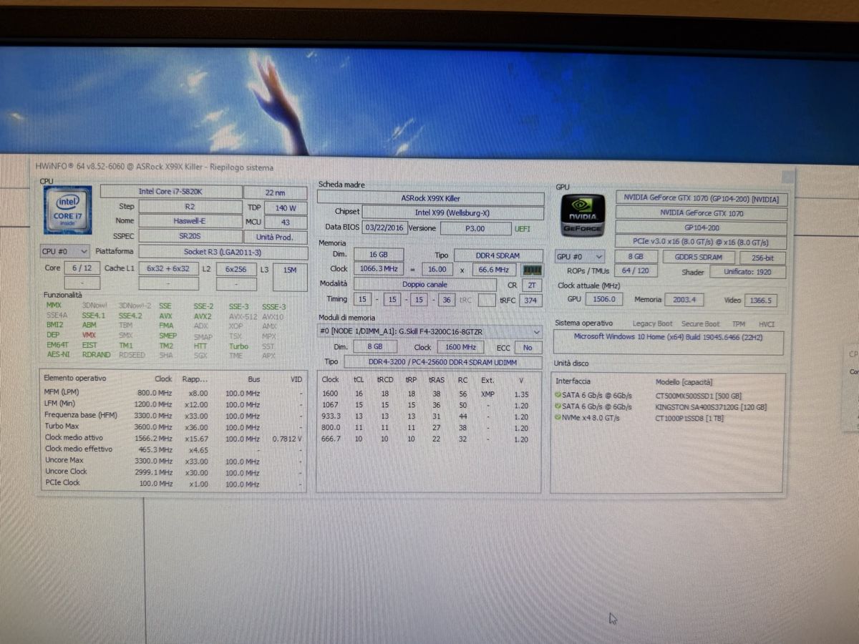859x644 pixels.
Task: Click the PCIe v3.0 x16 link field
Action: (x=702, y=241)
